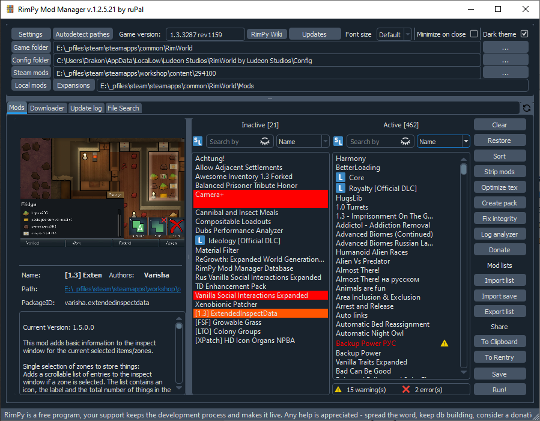
Task: Click the warnings triangle in status bar
Action: click(338, 389)
